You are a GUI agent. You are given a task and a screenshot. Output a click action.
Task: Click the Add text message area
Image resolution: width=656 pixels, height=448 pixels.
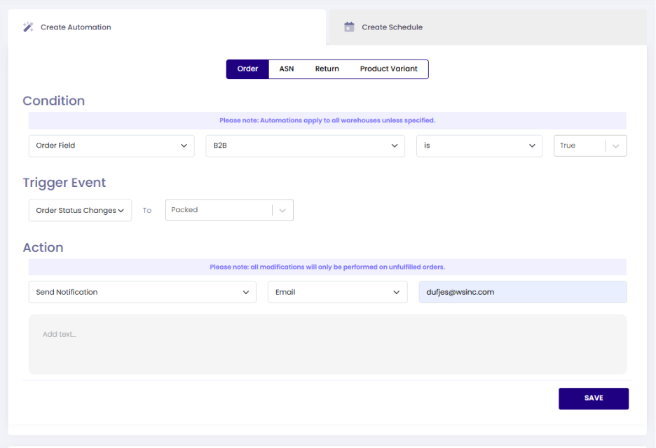coord(327,344)
